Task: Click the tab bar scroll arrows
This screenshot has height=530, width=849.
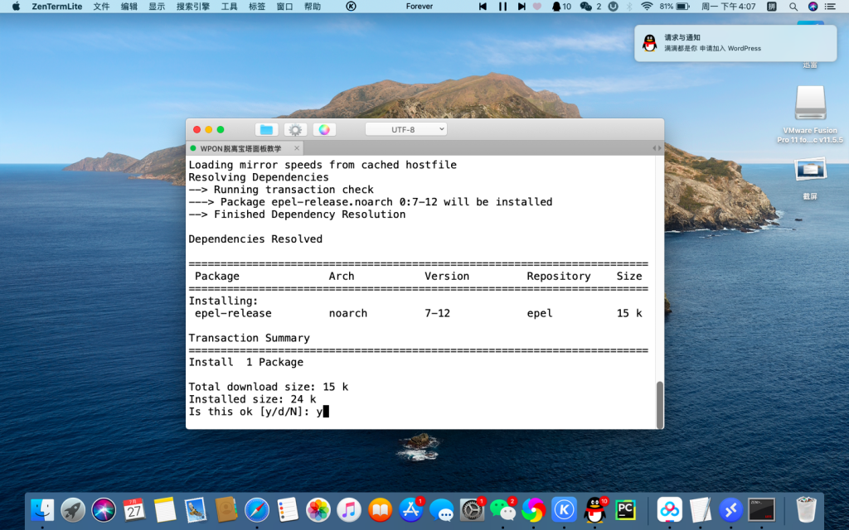Action: [x=657, y=148]
